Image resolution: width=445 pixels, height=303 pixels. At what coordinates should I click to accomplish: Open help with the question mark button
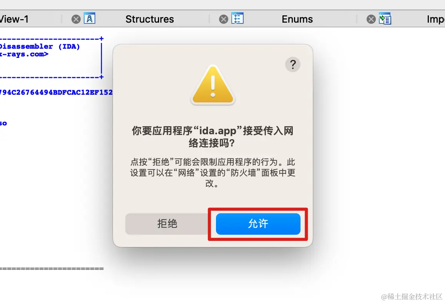(x=292, y=64)
